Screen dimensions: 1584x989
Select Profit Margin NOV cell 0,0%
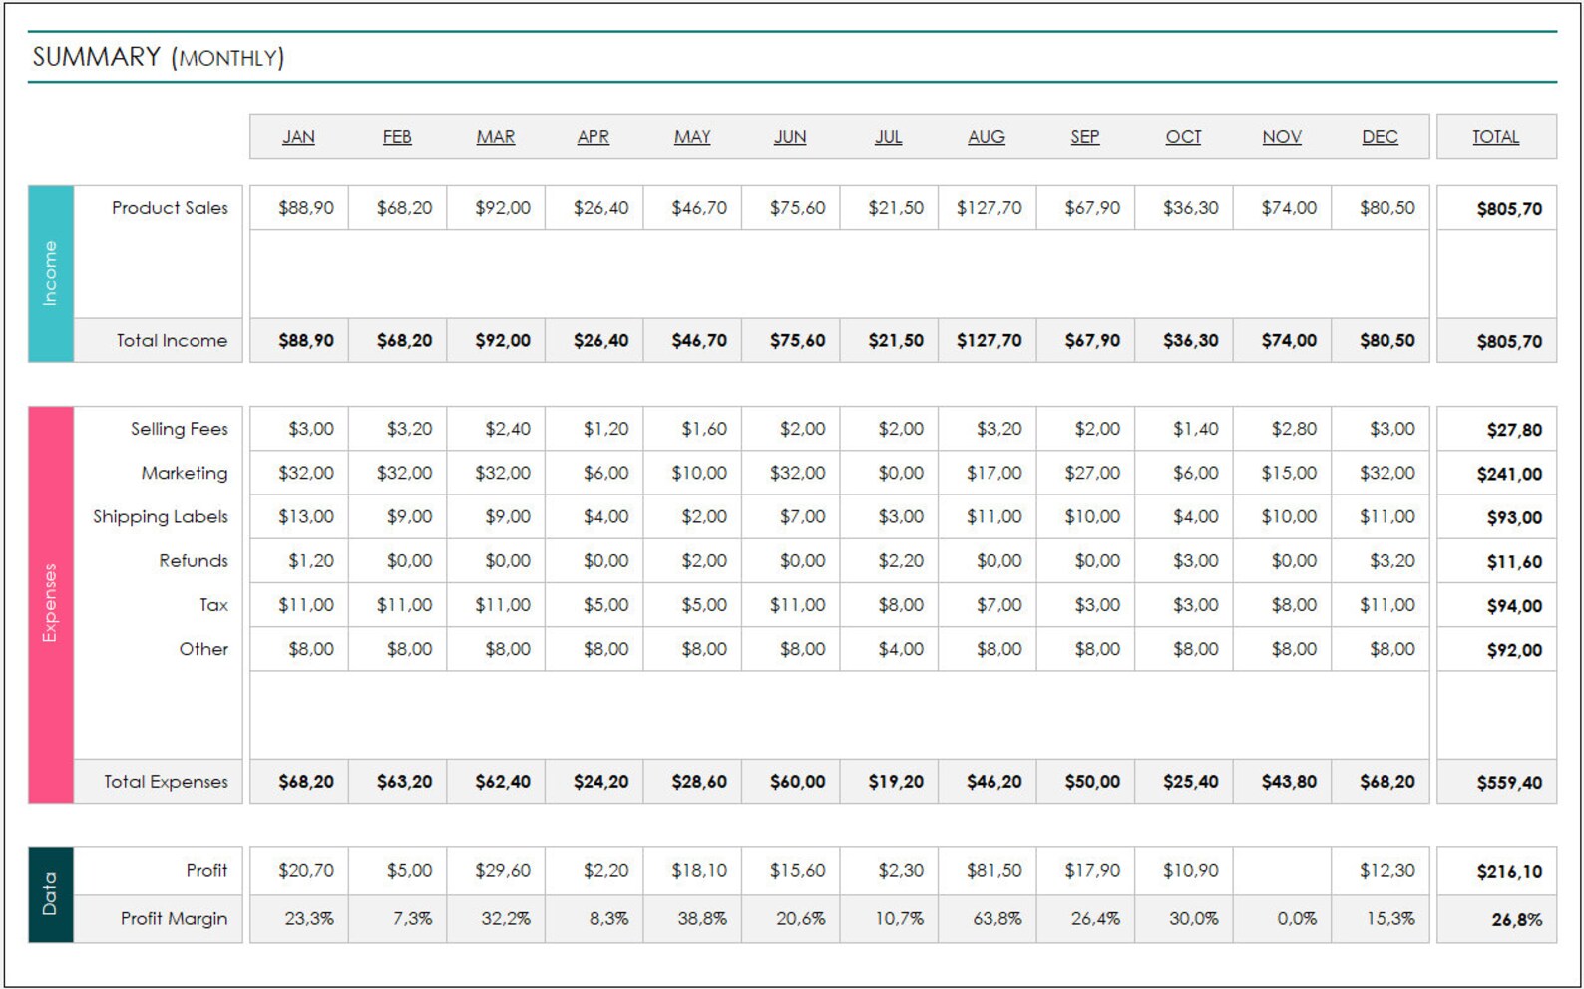[1283, 919]
